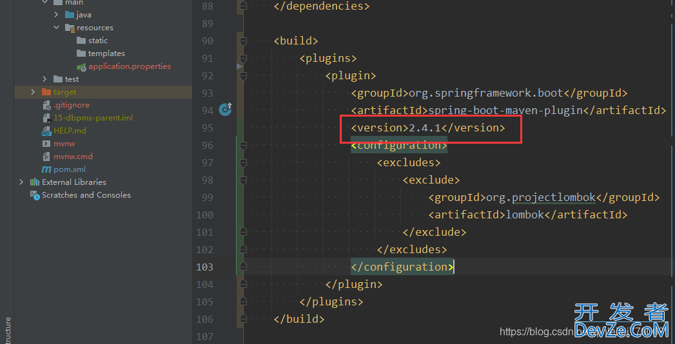This screenshot has width=675, height=344.
Task: Select the test folder
Action: click(72, 79)
